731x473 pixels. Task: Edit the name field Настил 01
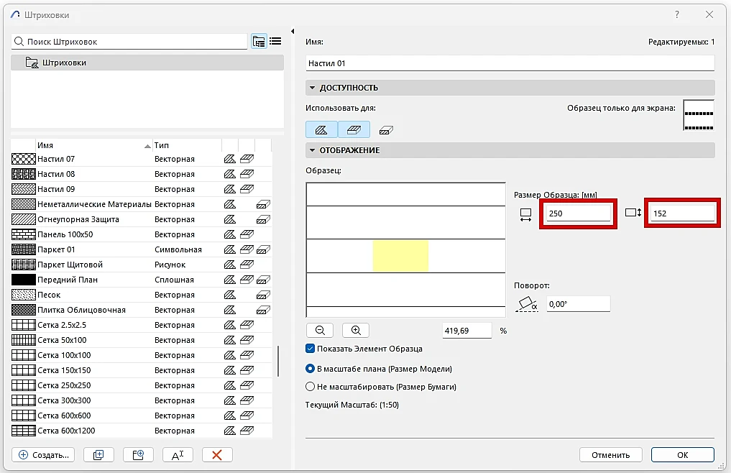510,63
